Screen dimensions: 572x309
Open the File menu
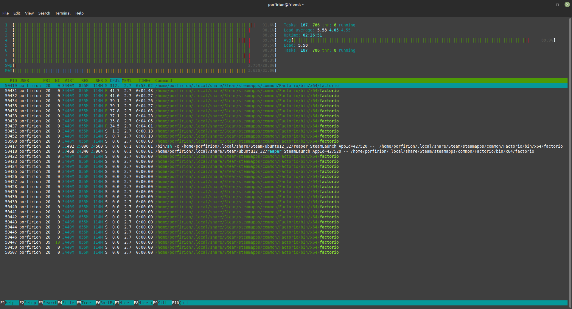point(5,13)
